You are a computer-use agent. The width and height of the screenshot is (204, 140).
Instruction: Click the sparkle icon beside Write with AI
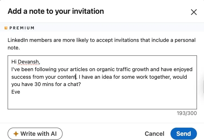click(x=16, y=134)
